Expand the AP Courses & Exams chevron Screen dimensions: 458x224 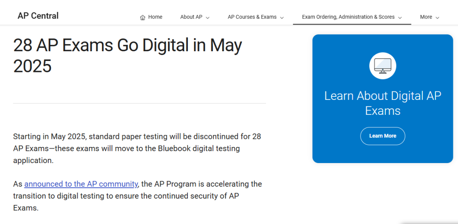(282, 17)
